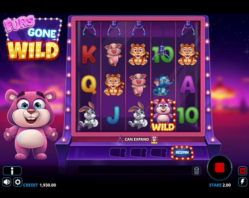Click the credit amount 1,930.00

[48, 185]
